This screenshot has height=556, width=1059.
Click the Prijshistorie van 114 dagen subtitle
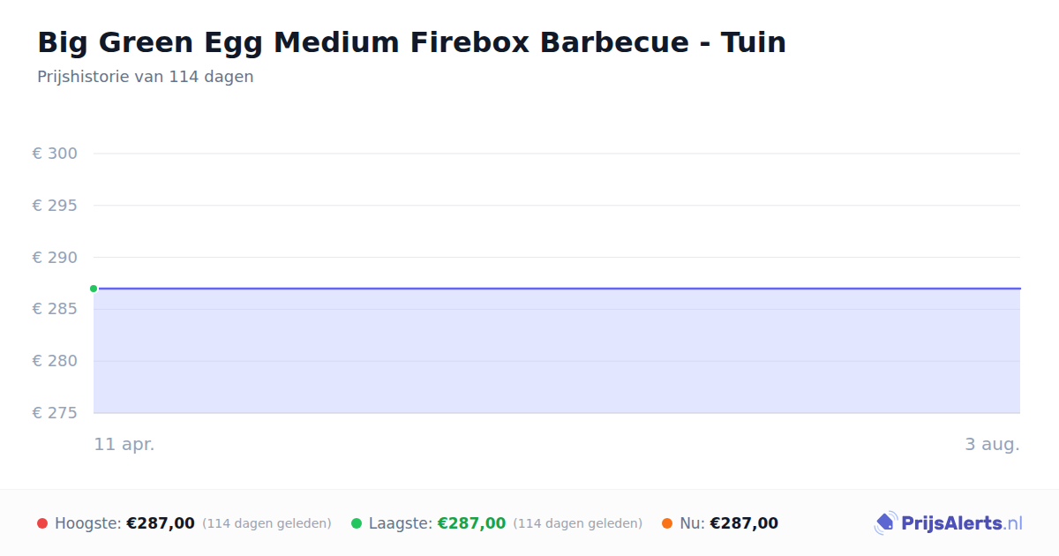pyautogui.click(x=146, y=77)
